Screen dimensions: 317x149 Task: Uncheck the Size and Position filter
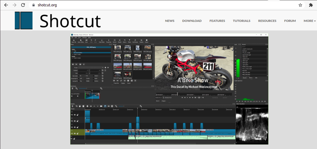(x=73, y=53)
